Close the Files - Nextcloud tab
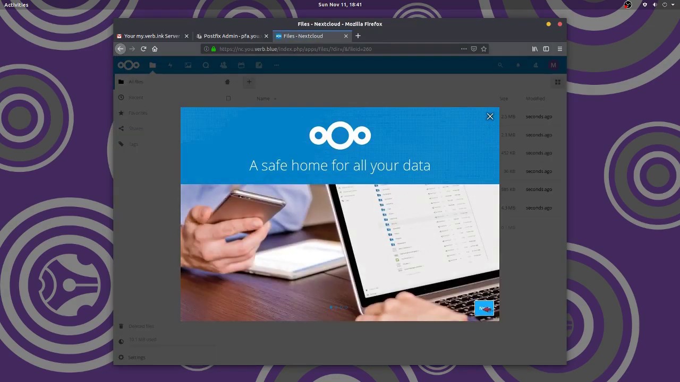This screenshot has width=680, height=382. click(346, 36)
